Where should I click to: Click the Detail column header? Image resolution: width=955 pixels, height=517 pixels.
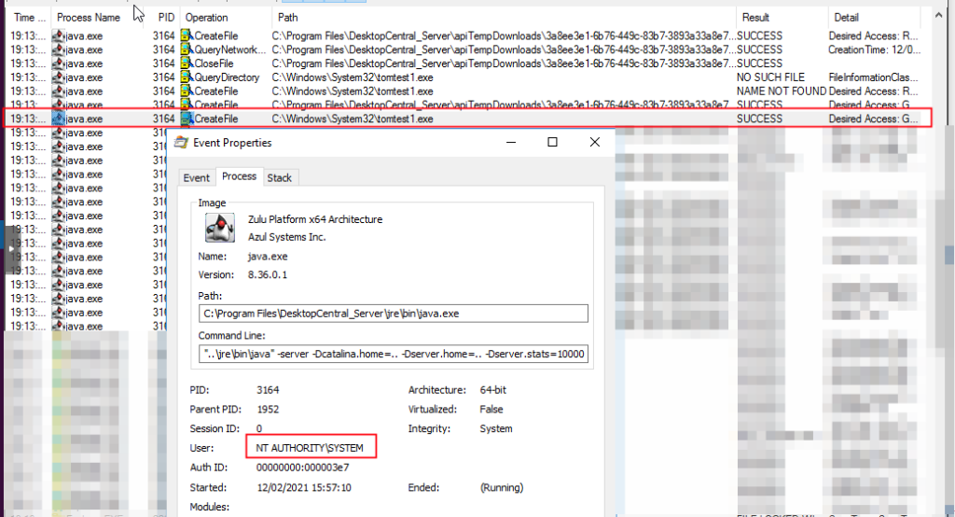pyautogui.click(x=847, y=18)
